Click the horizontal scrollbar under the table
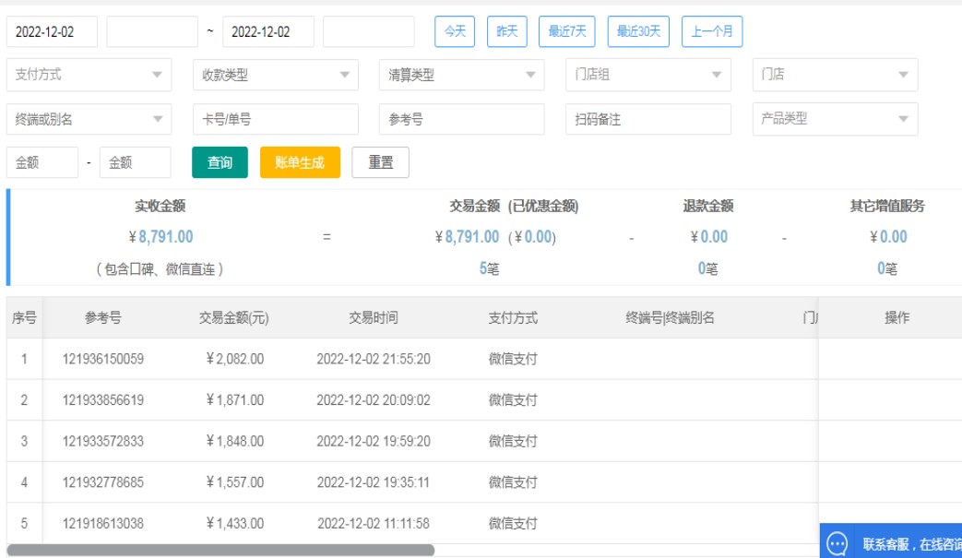The height and width of the screenshot is (558, 962). click(220, 550)
